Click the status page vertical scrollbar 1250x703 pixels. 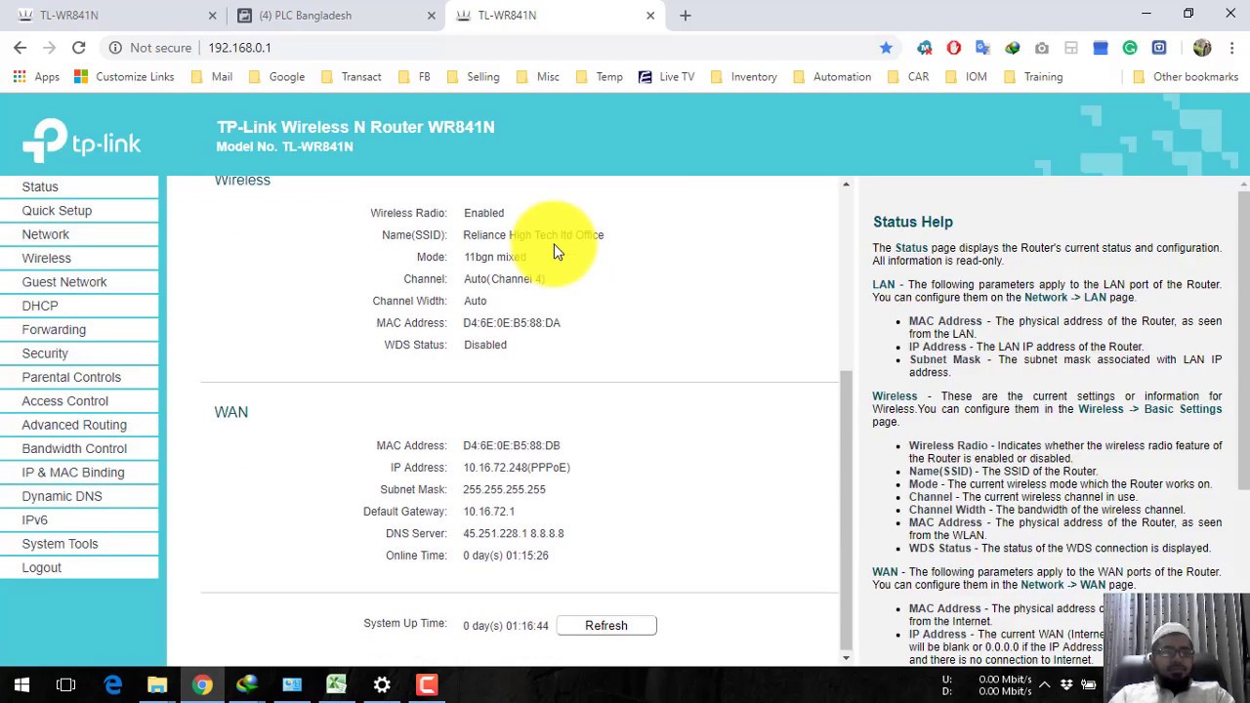coord(846,509)
